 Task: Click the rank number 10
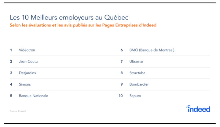click(121, 96)
